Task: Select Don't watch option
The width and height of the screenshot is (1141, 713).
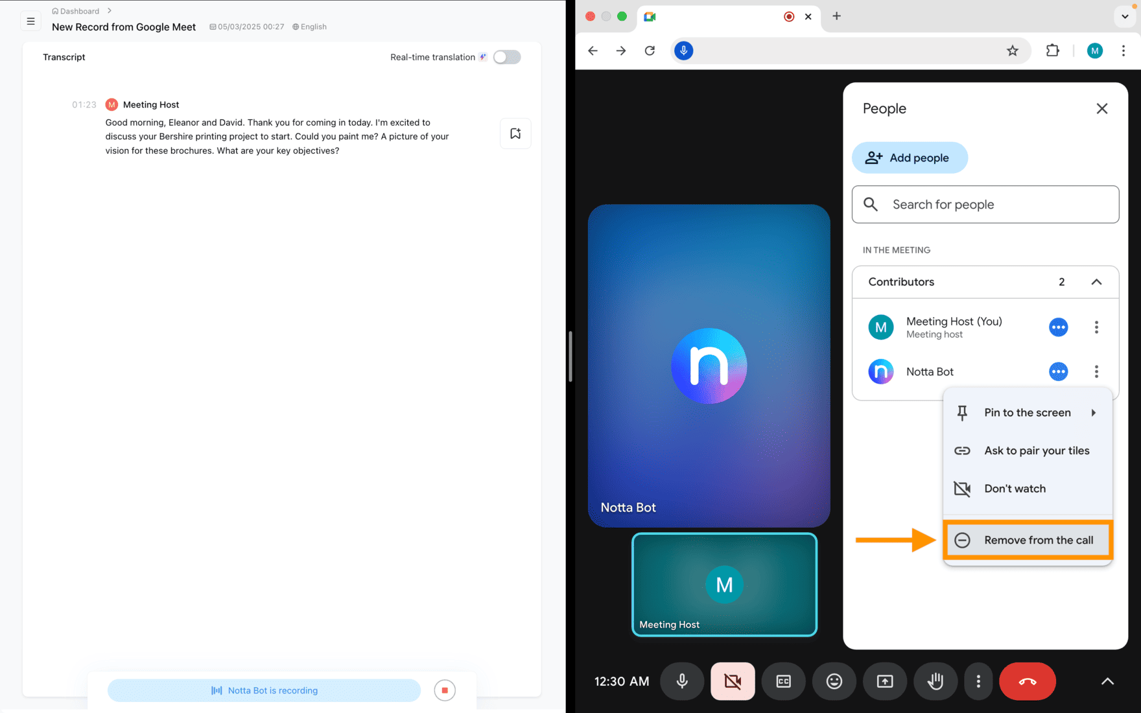Action: click(x=1028, y=489)
